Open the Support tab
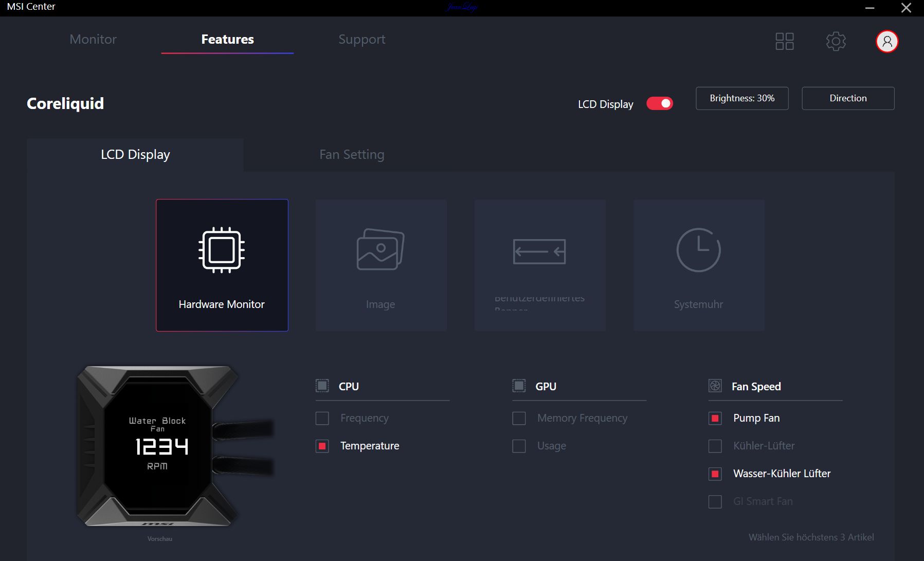This screenshot has width=924, height=561. 361,39
